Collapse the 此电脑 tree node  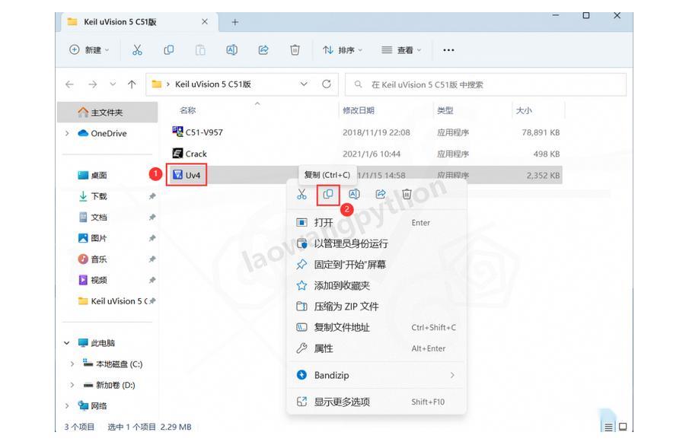tap(67, 343)
